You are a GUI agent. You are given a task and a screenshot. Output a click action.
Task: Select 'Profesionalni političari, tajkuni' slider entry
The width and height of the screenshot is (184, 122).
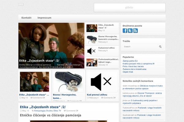(109, 61)
